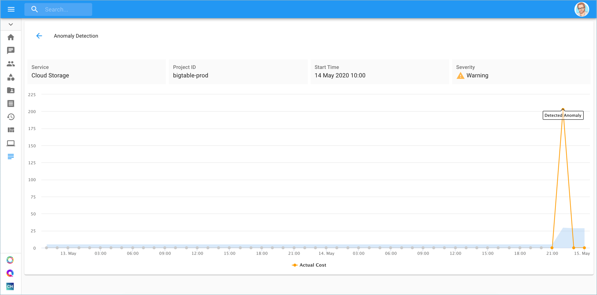Collapse the sidebar chevron

pos(11,24)
